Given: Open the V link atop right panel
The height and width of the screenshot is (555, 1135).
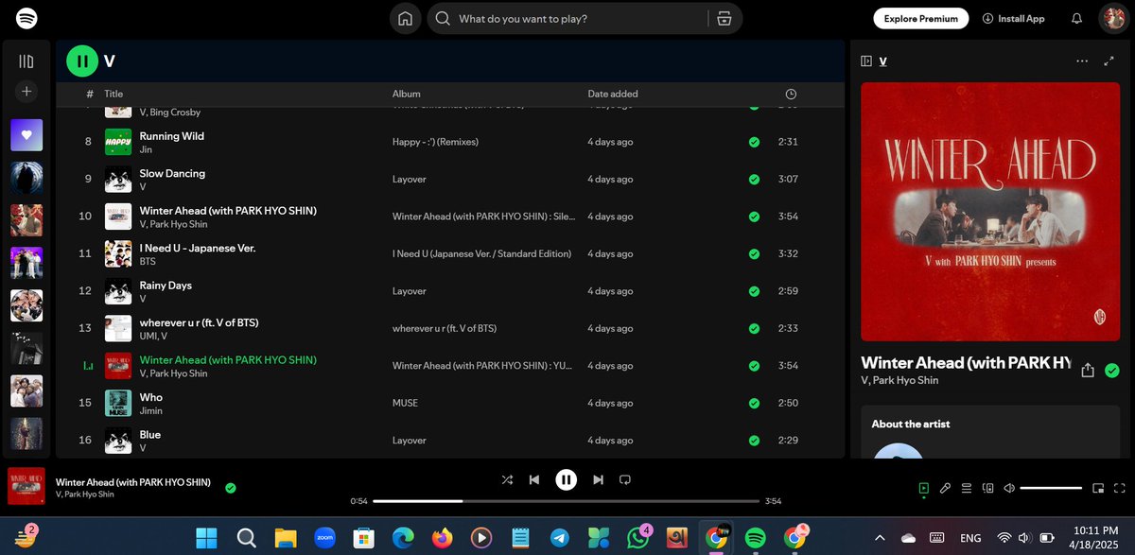Looking at the screenshot, I should [x=882, y=61].
